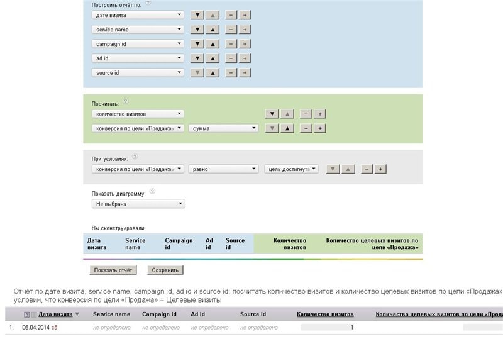Remove the 'При условиях' condition row

coord(367,169)
